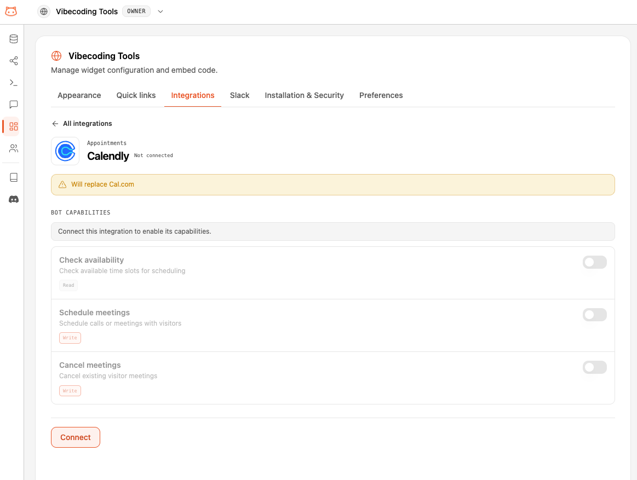Click the Vibecoding Tools page heading
This screenshot has height=480, width=637.
pyautogui.click(x=104, y=56)
